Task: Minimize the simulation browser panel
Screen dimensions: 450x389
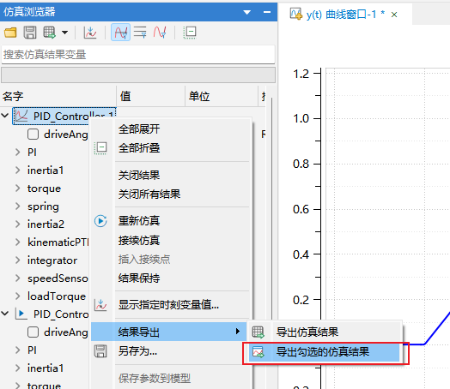Action: click(x=267, y=12)
